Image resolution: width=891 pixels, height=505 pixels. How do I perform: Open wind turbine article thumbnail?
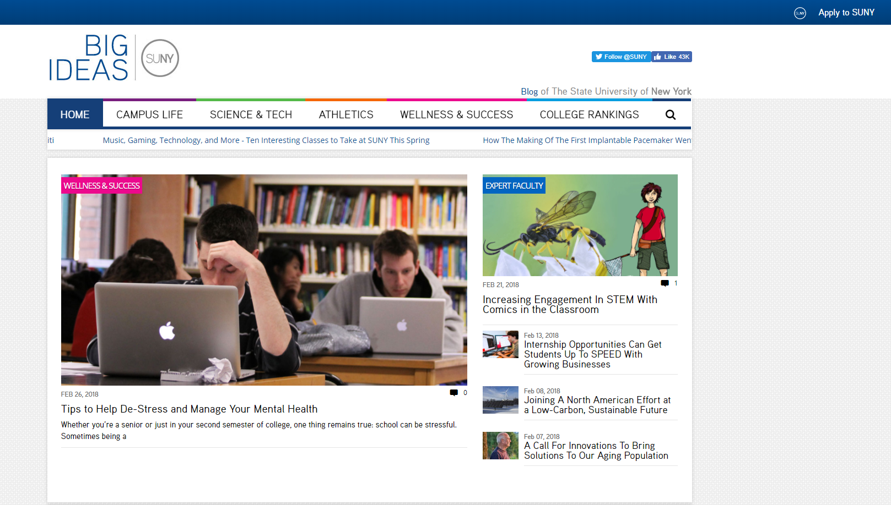point(500,400)
